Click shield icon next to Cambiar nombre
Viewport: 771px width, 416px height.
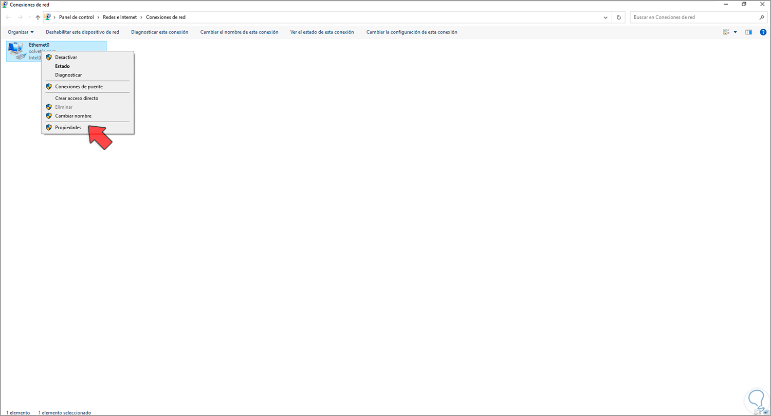point(49,116)
